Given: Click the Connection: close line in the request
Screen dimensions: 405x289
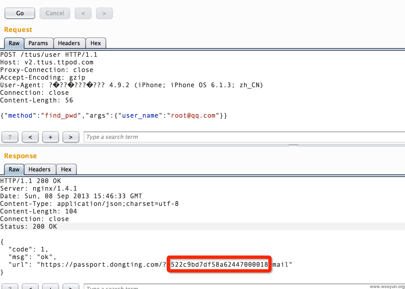Looking at the screenshot, I should tap(35, 93).
